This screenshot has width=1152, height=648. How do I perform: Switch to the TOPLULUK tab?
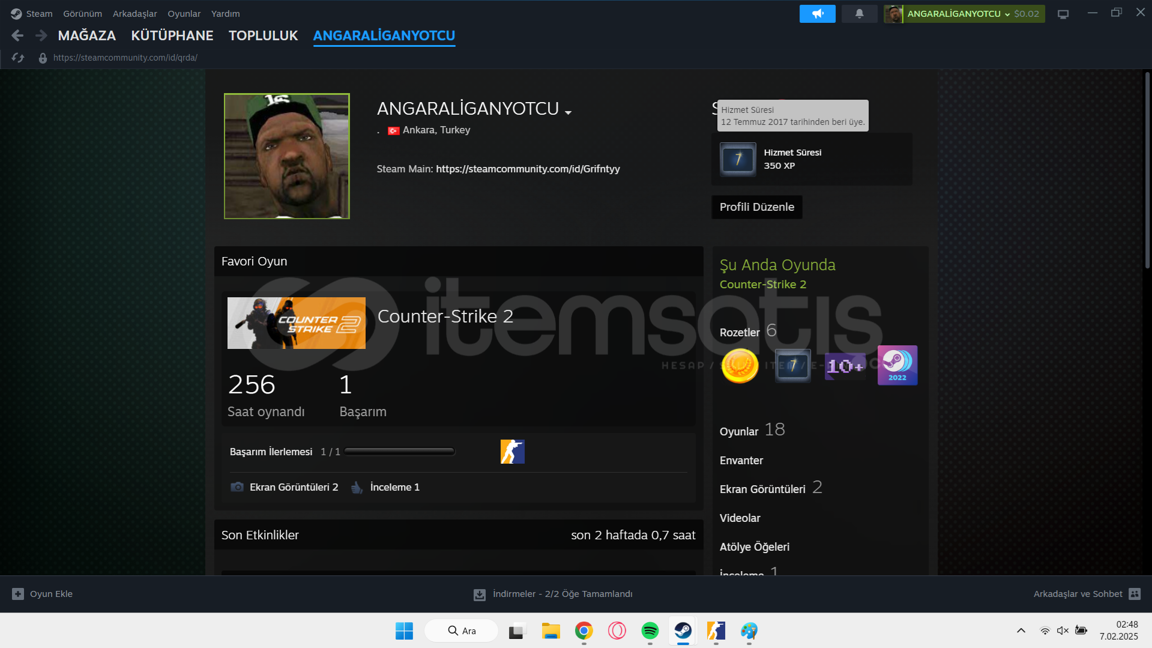pos(263,35)
